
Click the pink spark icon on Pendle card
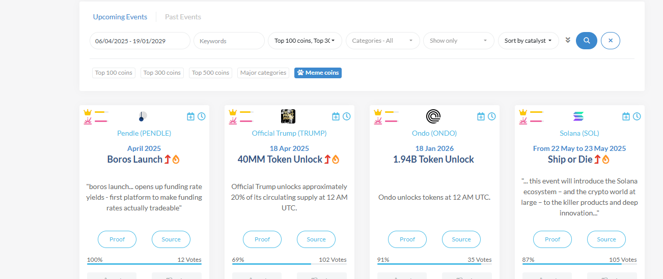tap(88, 121)
